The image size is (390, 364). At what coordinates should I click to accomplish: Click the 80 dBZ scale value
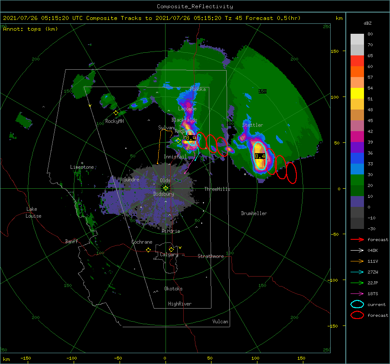coord(370,34)
